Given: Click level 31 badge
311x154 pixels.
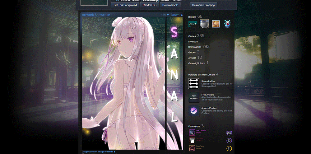Looking at the screenshot, I should tap(229, 148).
